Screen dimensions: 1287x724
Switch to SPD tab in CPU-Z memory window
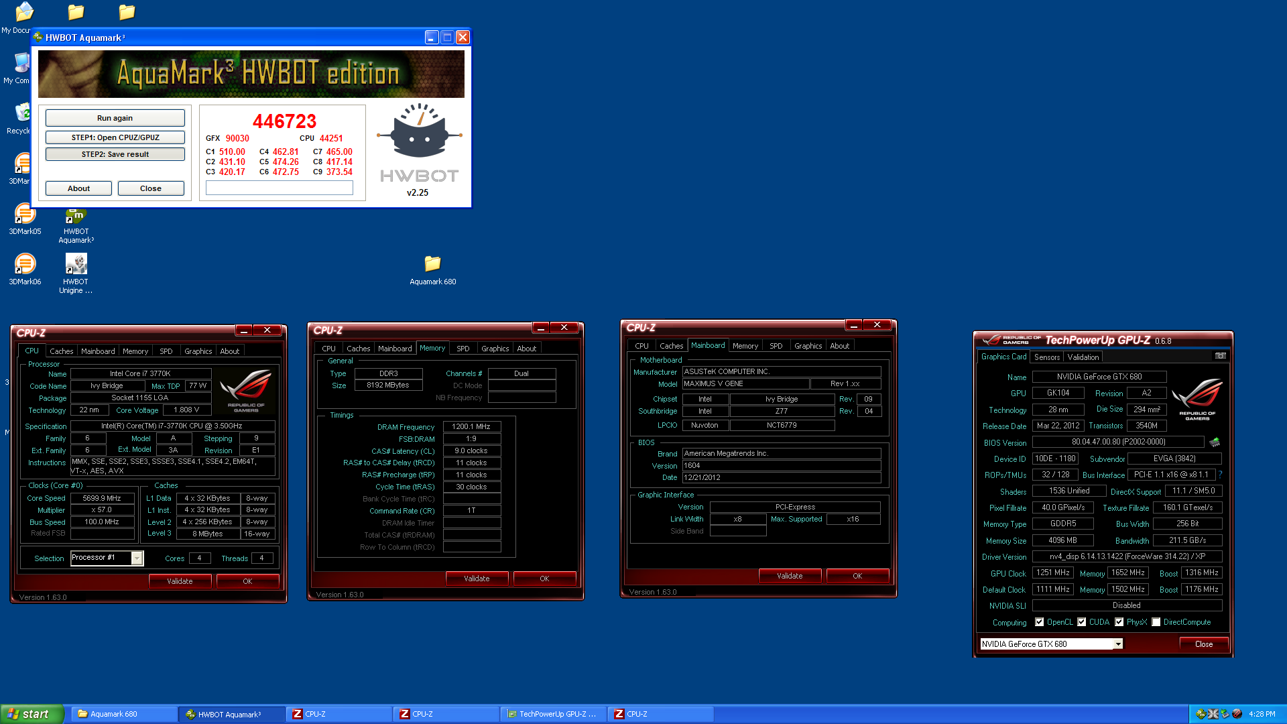[463, 349]
